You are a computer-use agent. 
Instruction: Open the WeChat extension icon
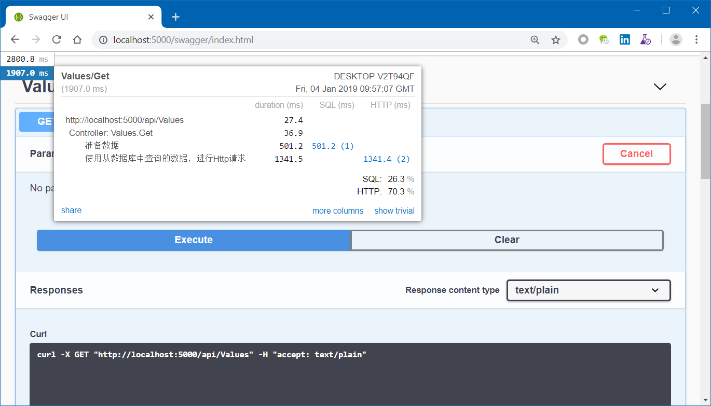click(x=604, y=39)
